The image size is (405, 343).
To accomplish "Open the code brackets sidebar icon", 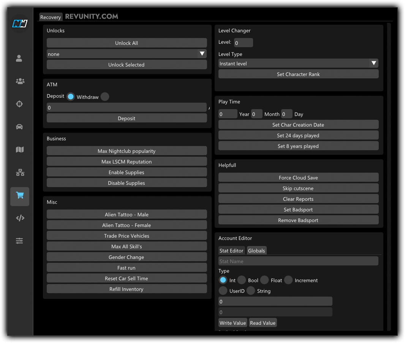I will point(20,218).
